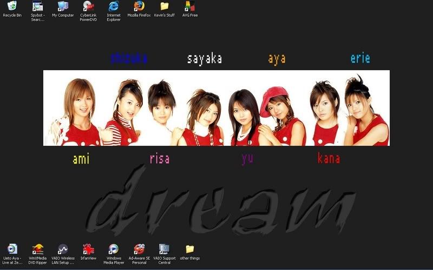Click the IrfanView shortcut icon
The height and width of the screenshot is (270, 433).
click(x=88, y=249)
